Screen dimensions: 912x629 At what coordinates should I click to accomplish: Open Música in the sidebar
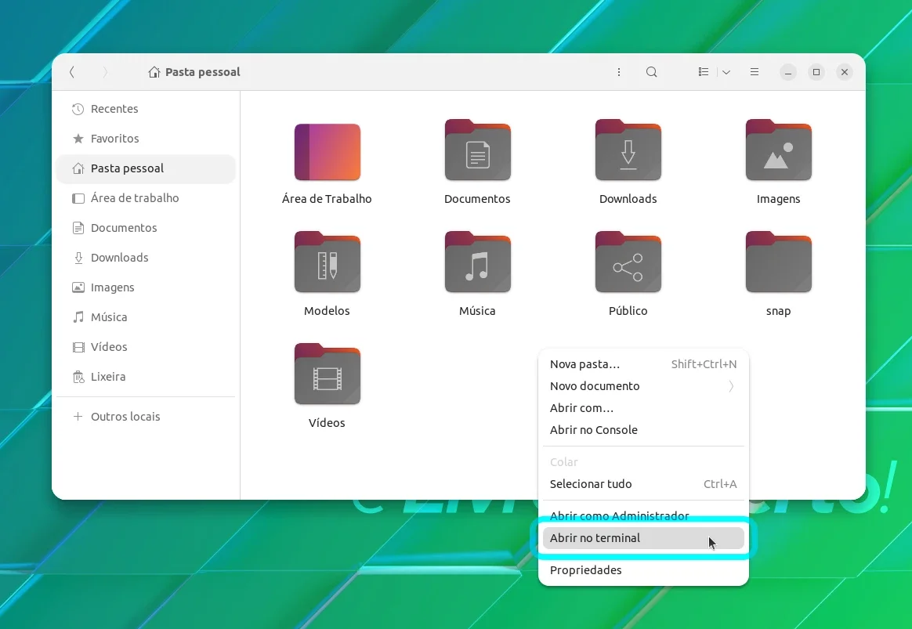point(146,316)
